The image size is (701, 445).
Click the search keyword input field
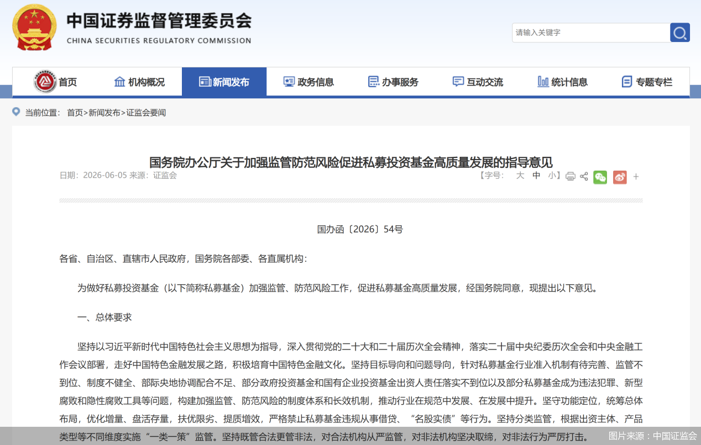point(591,33)
